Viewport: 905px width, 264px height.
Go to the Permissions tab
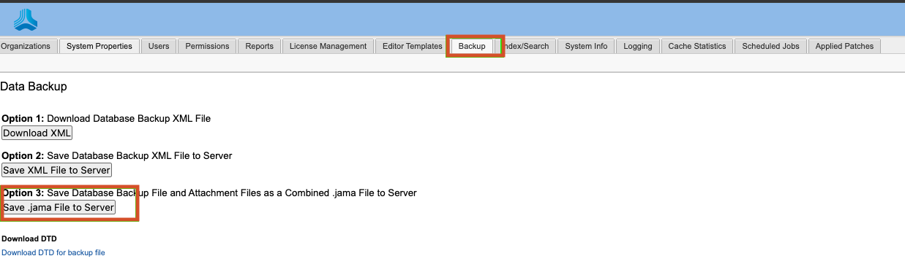click(207, 46)
